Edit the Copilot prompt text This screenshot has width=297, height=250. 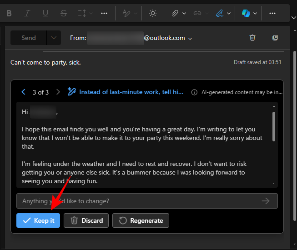point(131,92)
